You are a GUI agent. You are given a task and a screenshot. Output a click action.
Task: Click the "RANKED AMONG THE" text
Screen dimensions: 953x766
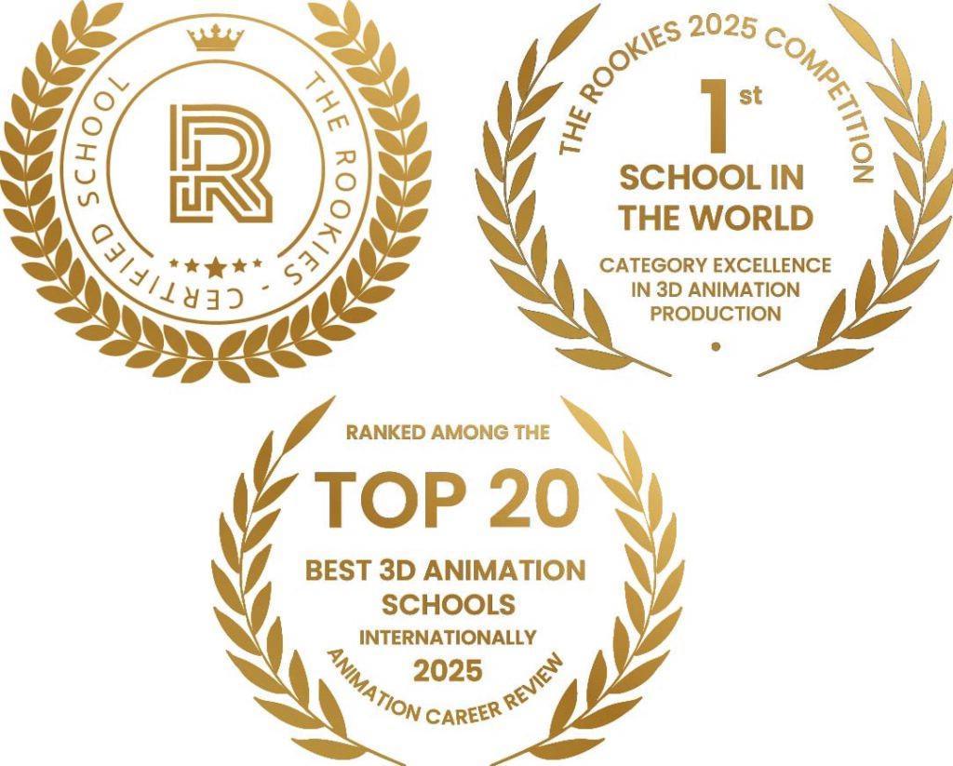coord(448,432)
